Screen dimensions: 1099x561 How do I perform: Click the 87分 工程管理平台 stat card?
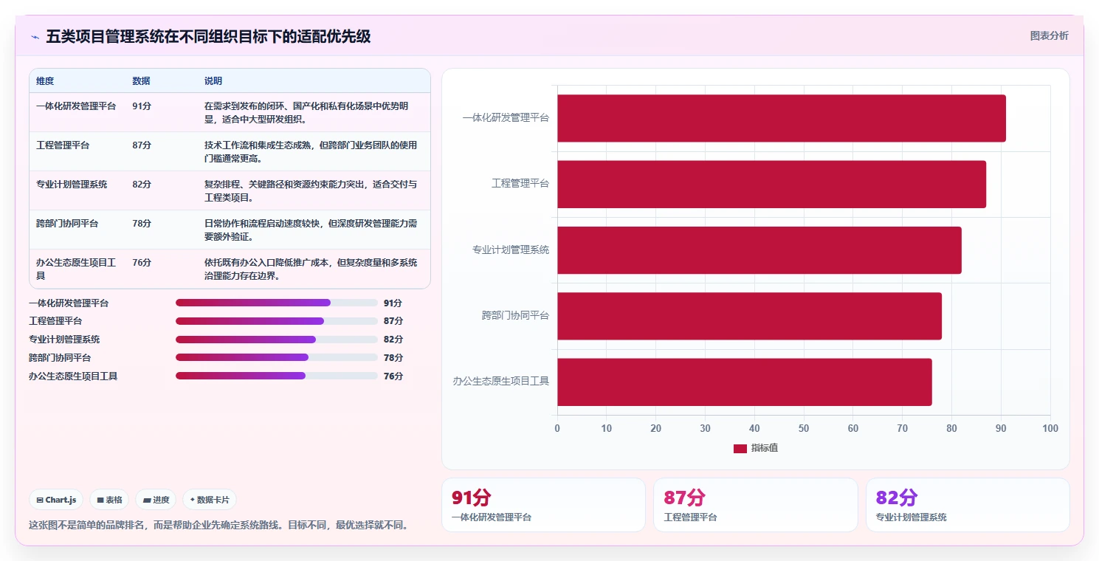click(756, 505)
